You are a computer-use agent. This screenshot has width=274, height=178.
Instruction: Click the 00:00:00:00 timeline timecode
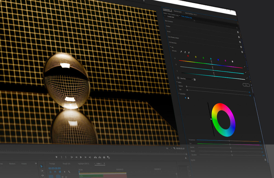point(55,168)
